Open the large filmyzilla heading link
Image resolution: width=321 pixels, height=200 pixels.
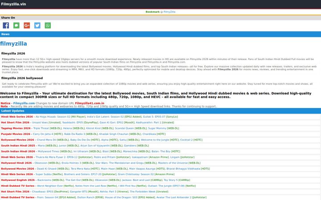click(x=13, y=44)
